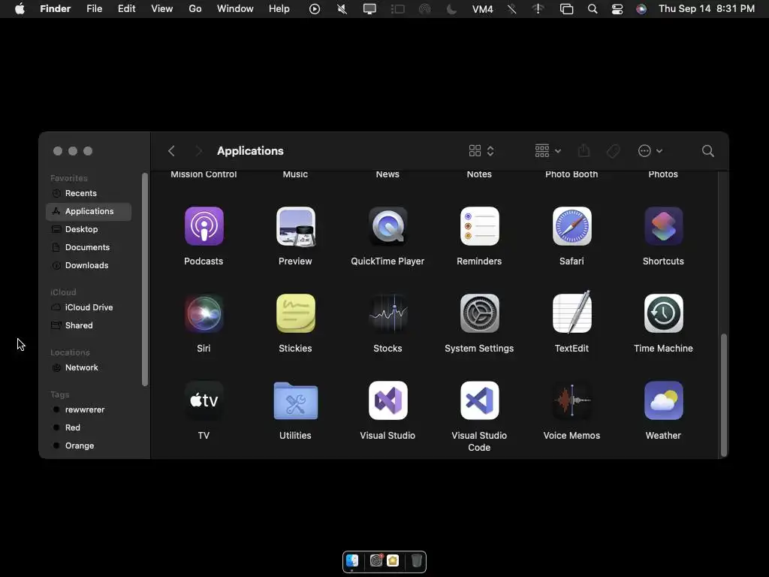This screenshot has height=577, width=769.
Task: Open Trash from the Dock
Action: tap(416, 560)
